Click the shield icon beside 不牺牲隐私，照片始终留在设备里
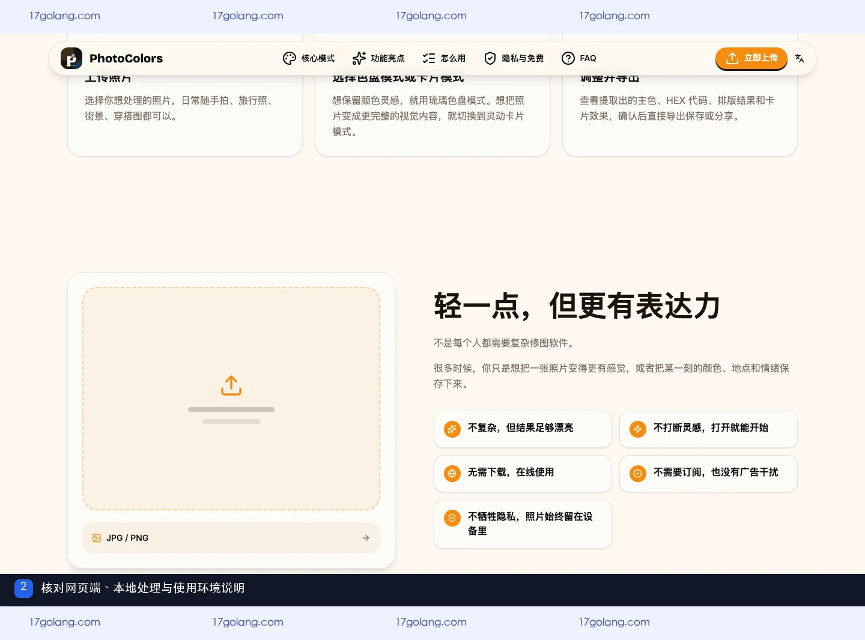The image size is (865, 640). pos(452,518)
